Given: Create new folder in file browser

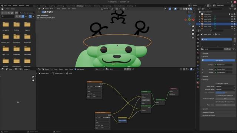Looking at the screenshot, I should coord(16,13).
